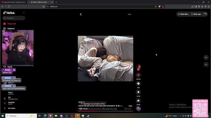211x118 pixels.
Task: Click the TikTok logo
Action: [9, 13]
